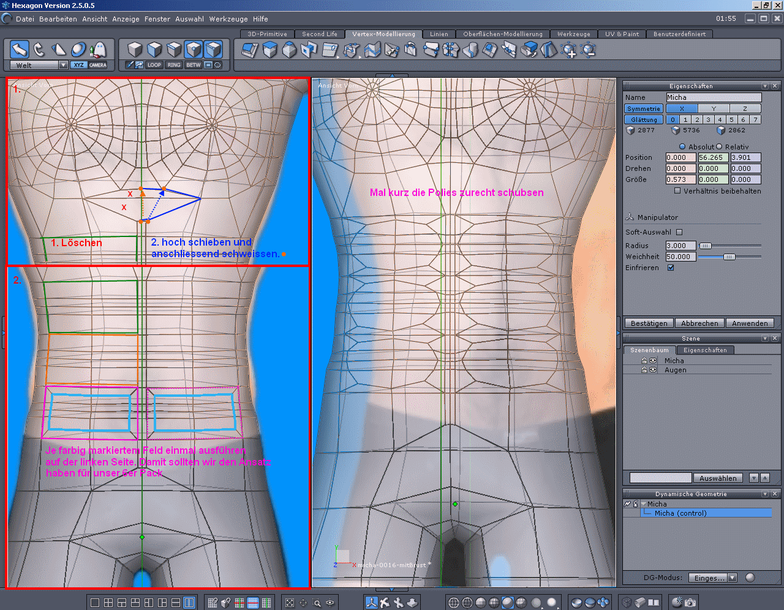Set Glättung smoothing level to 3
This screenshot has width=784, height=610.
pyautogui.click(x=708, y=119)
